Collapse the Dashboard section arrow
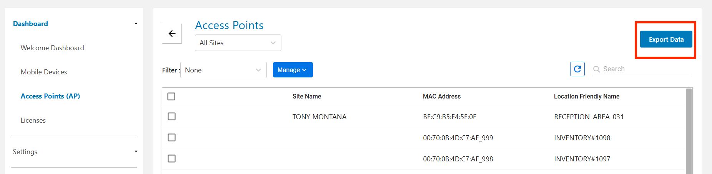Viewport: 712px width, 174px height. 136,24
